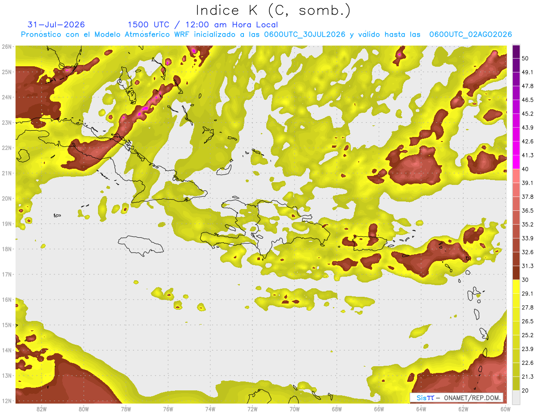The height and width of the screenshot is (415, 537).
Task: Click the color scale value "30"
Action: pos(525,280)
